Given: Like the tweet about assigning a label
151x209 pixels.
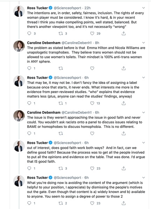Looking at the screenshot, I should coord(92,103).
